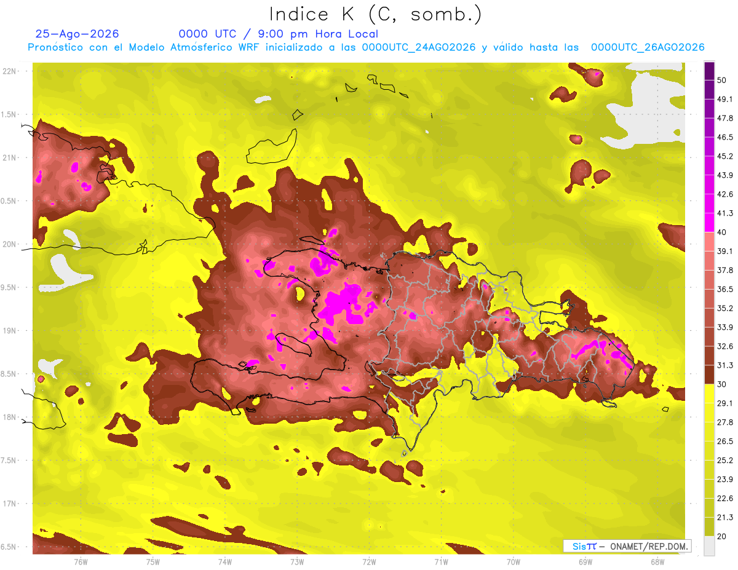Click the latitude axis label "22N"
The height and width of the screenshot is (570, 738).
[x=10, y=71]
